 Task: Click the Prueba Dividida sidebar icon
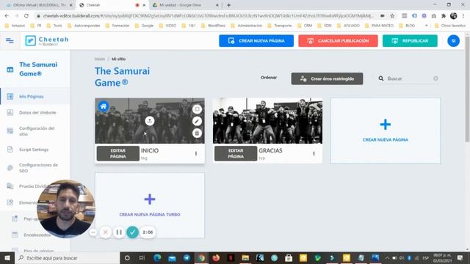[x=10, y=186]
